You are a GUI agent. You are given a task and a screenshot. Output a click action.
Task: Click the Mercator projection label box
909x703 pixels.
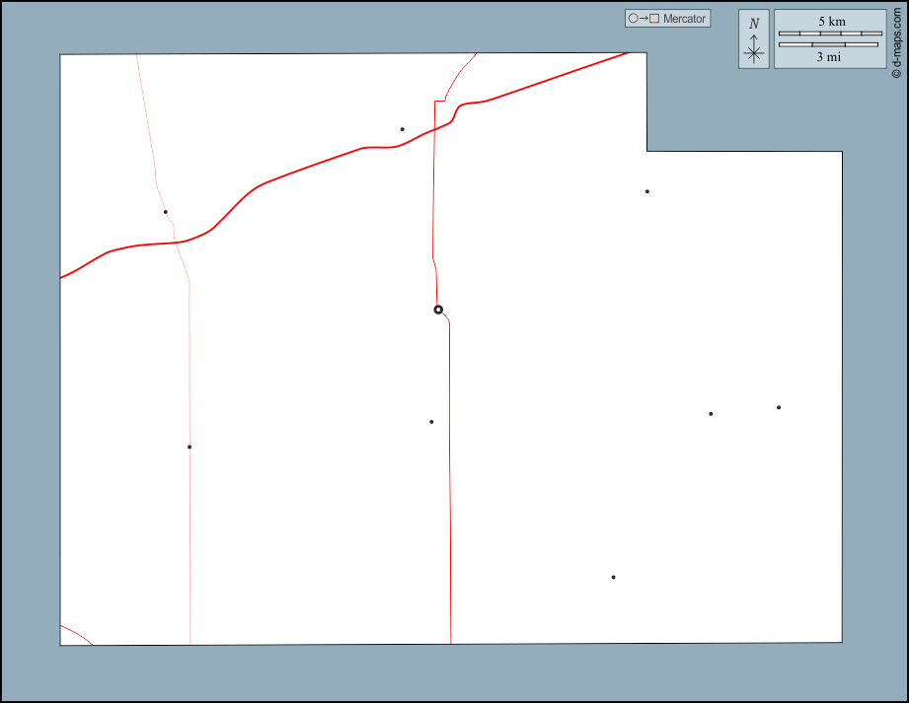[667, 19]
